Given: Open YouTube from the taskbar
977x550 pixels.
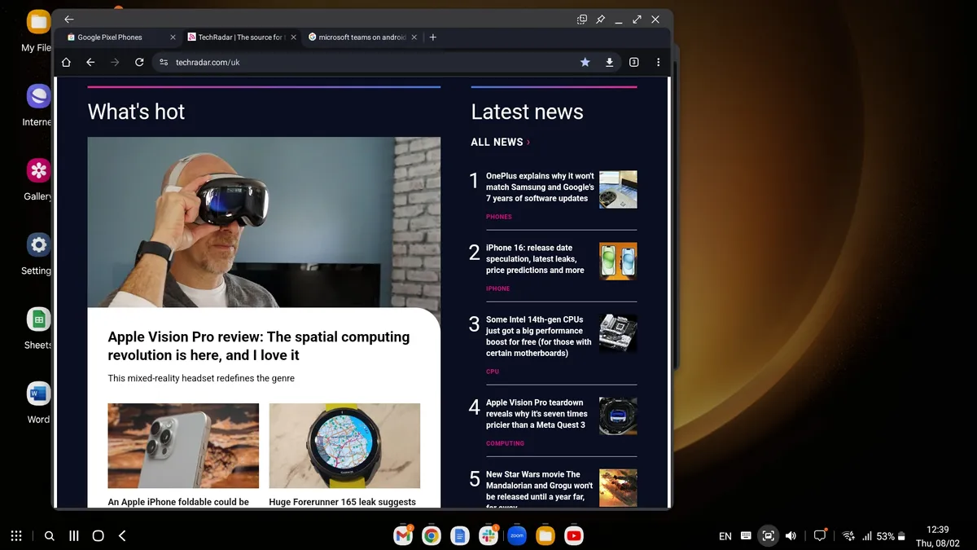Looking at the screenshot, I should pos(574,535).
